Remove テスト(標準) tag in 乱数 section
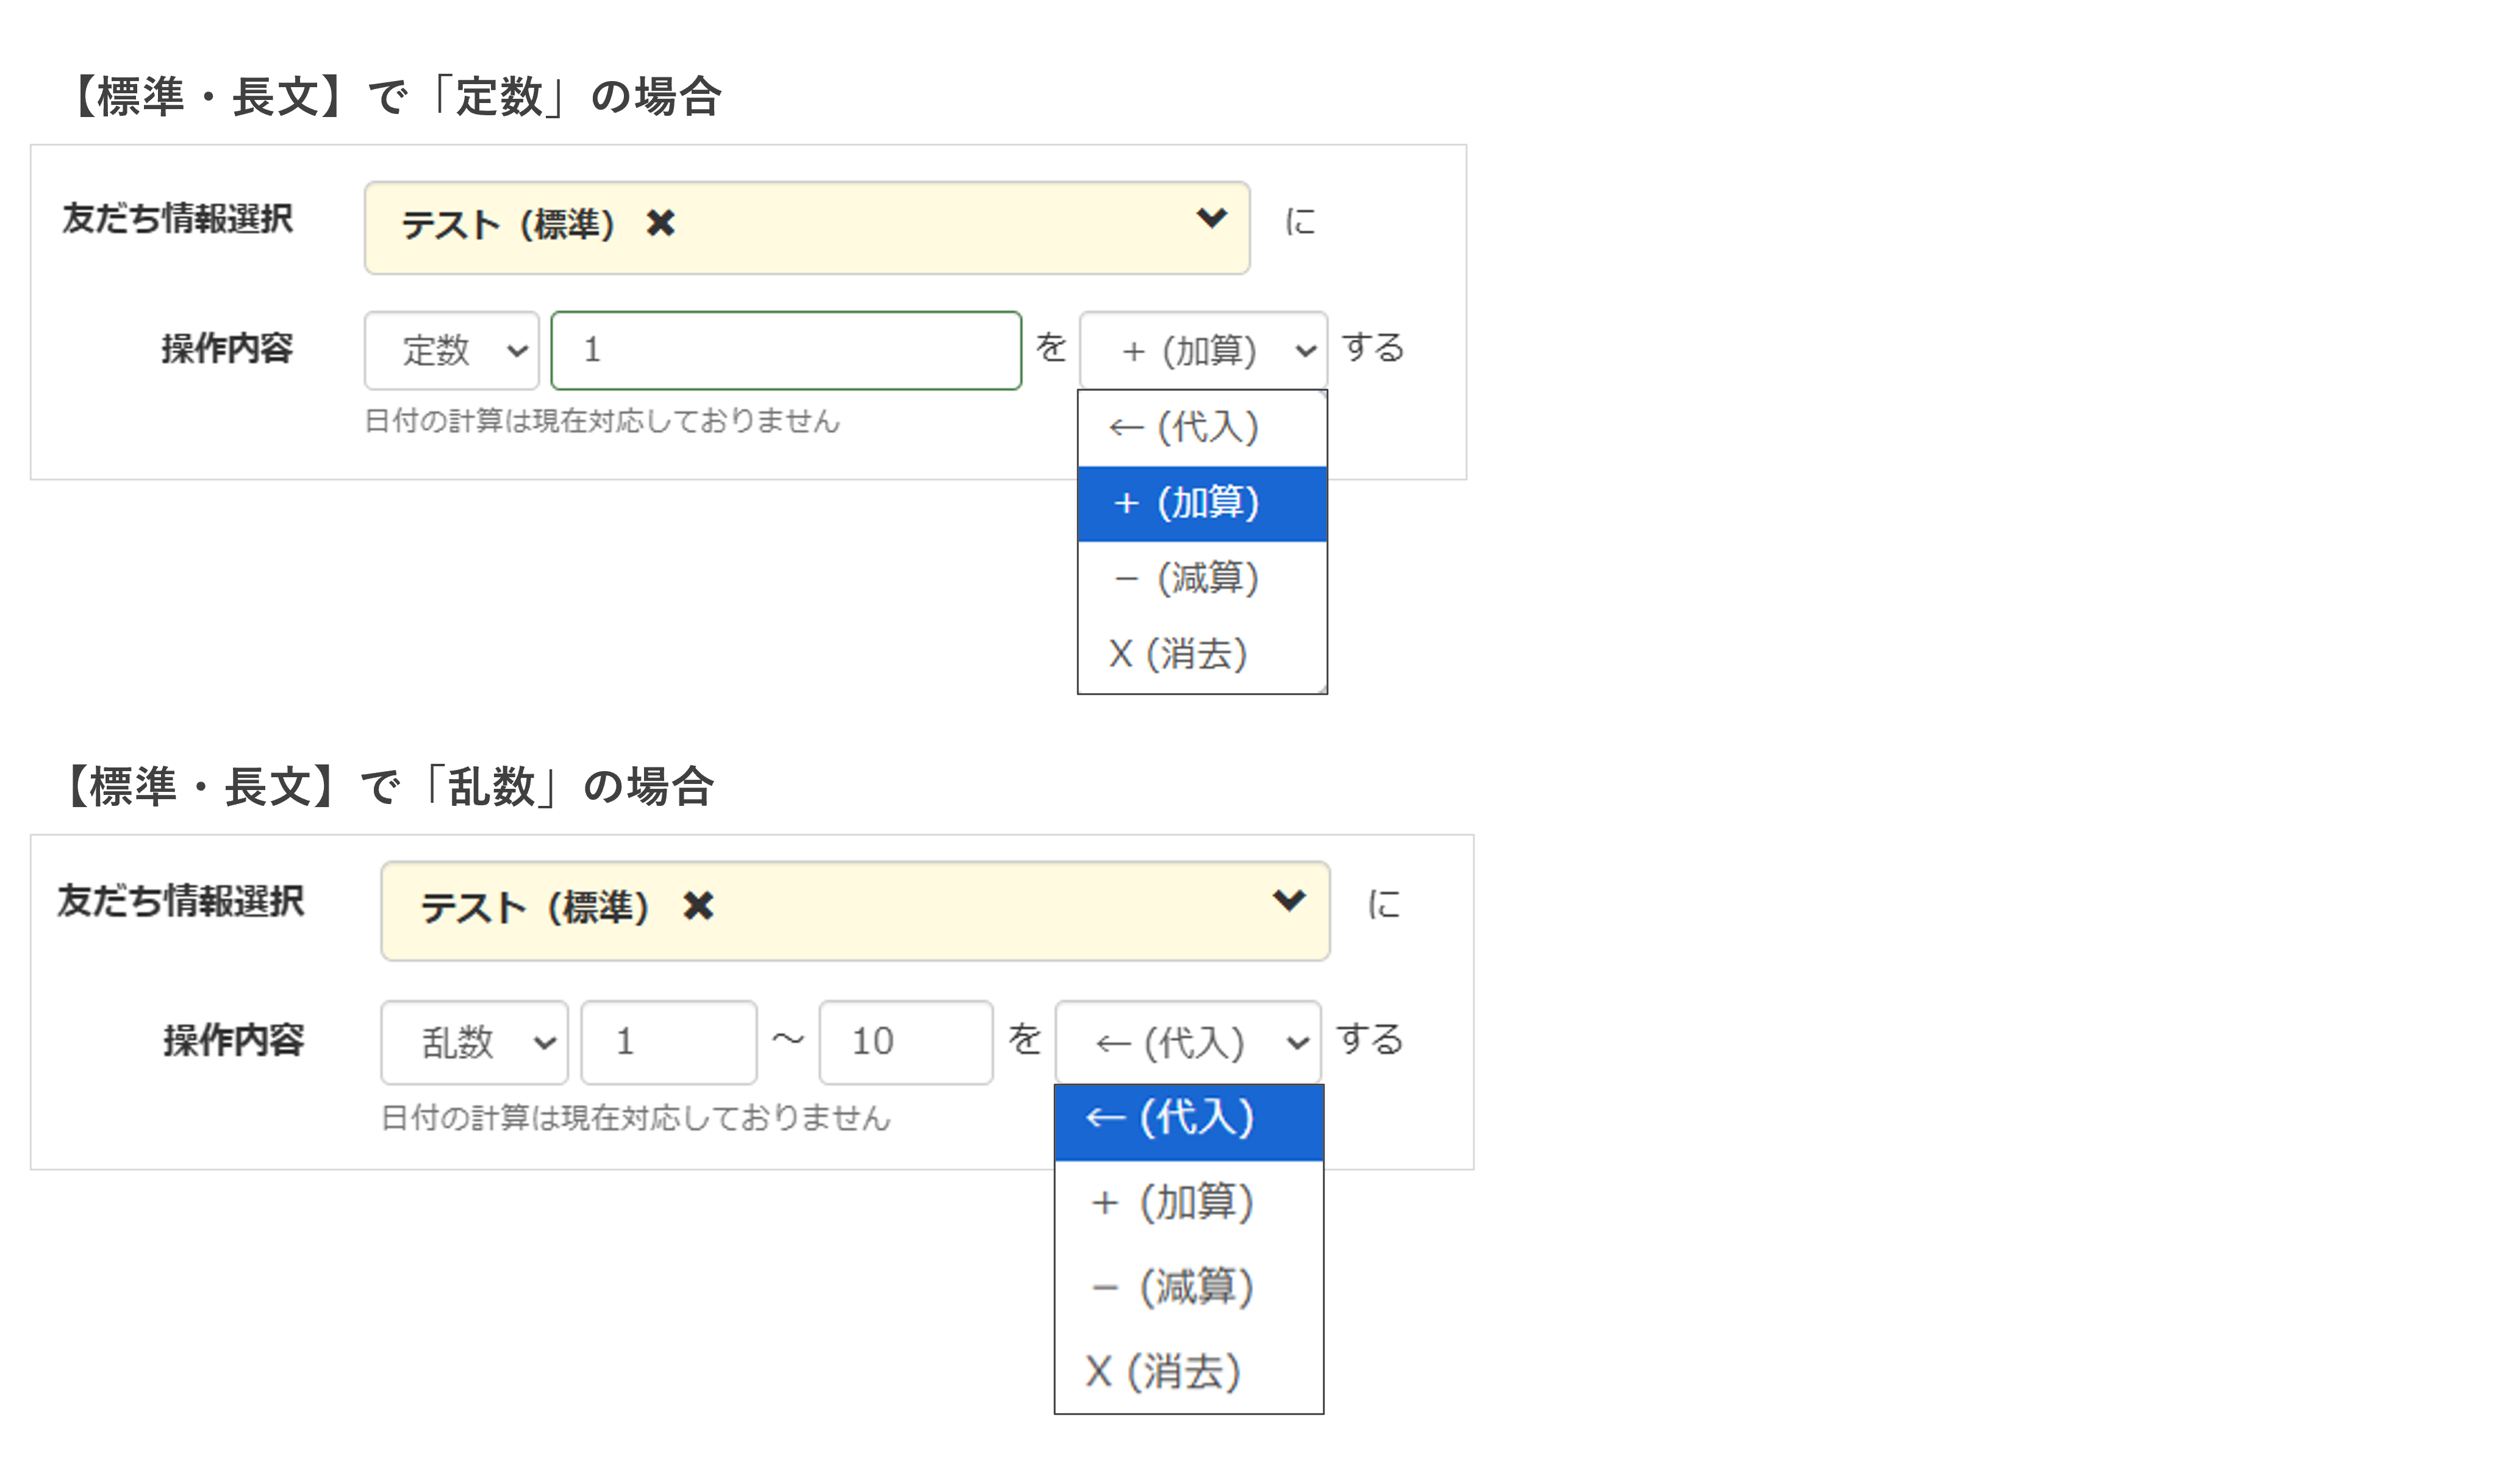Screen dimensions: 2520x1474 (698, 906)
